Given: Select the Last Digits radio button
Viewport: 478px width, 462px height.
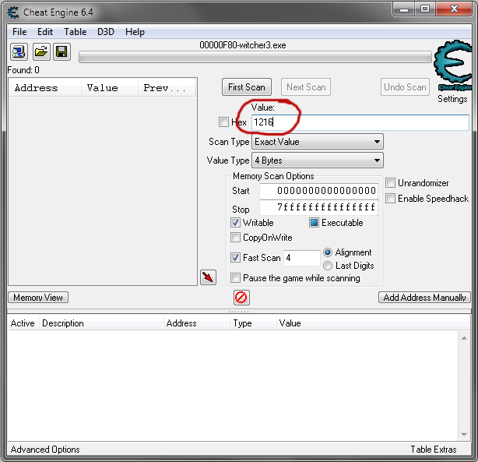Looking at the screenshot, I should [x=328, y=266].
